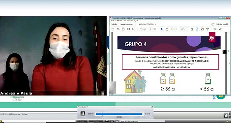Click the upload to cloud icon
Image resolution: width=231 pixels, height=123 pixels.
click(118, 29)
